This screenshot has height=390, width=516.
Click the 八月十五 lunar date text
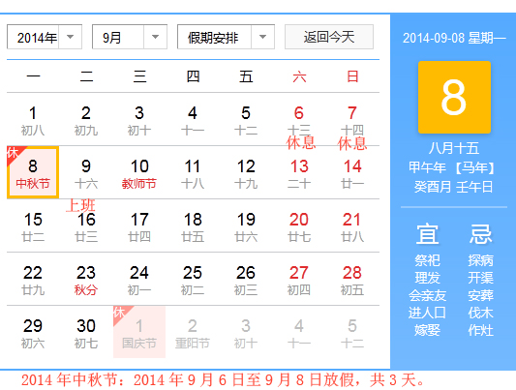(x=454, y=148)
